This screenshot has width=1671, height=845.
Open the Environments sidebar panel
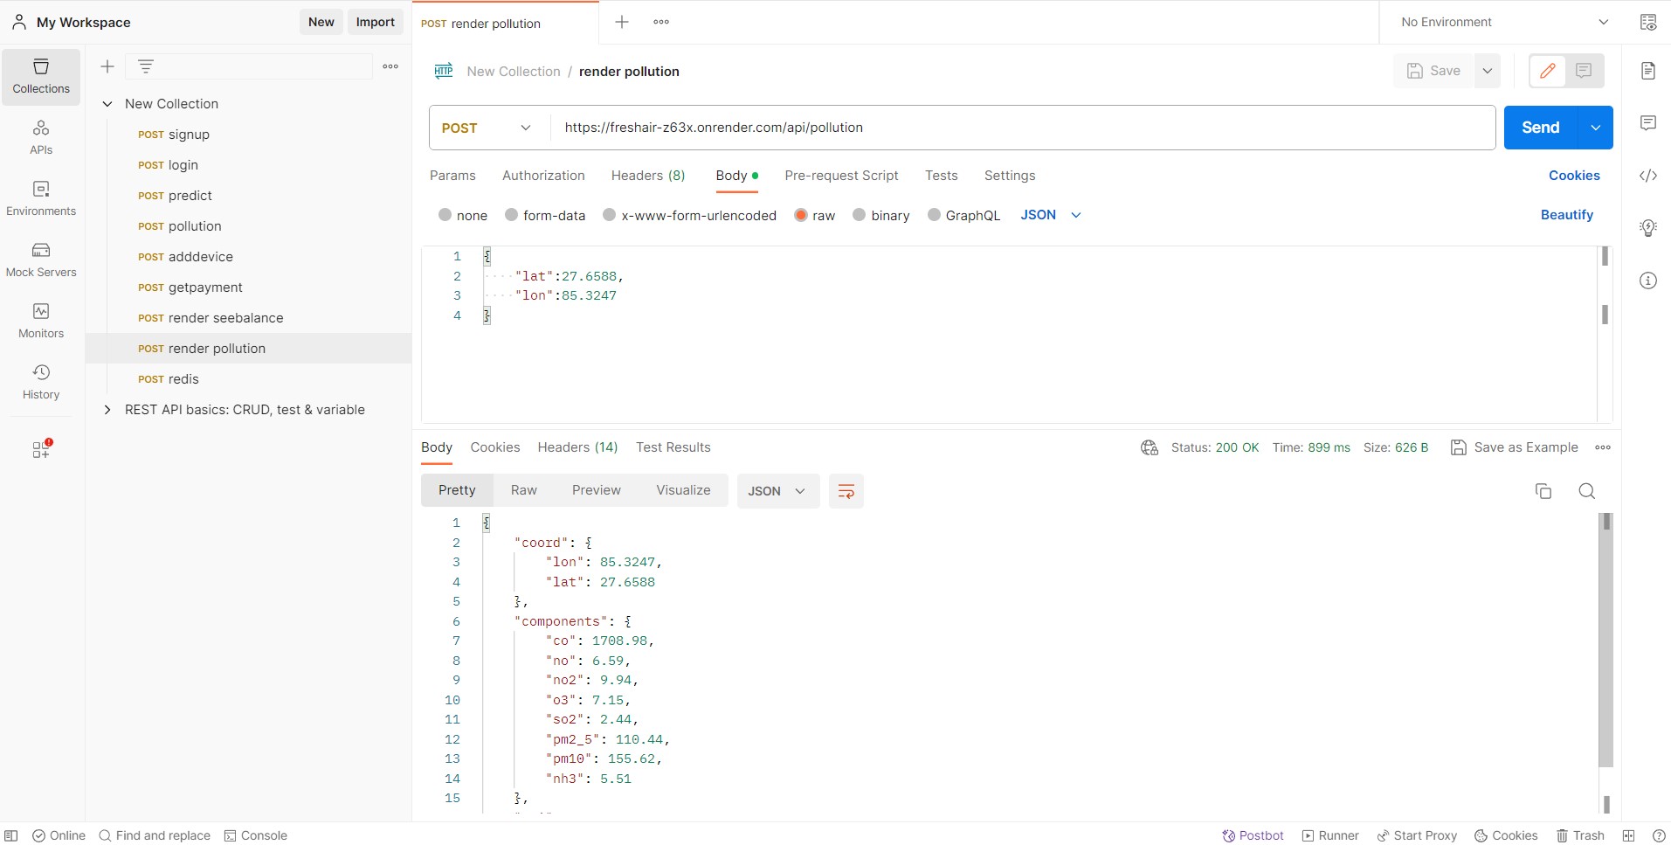pyautogui.click(x=41, y=199)
